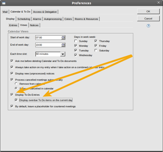
Task: Expand the Each time slot dropdown
Action: tap(63, 54)
